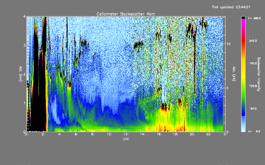Click the '180.0' colorbar value
Viewport: 265px width, 165px height.
pyautogui.click(x=253, y=63)
